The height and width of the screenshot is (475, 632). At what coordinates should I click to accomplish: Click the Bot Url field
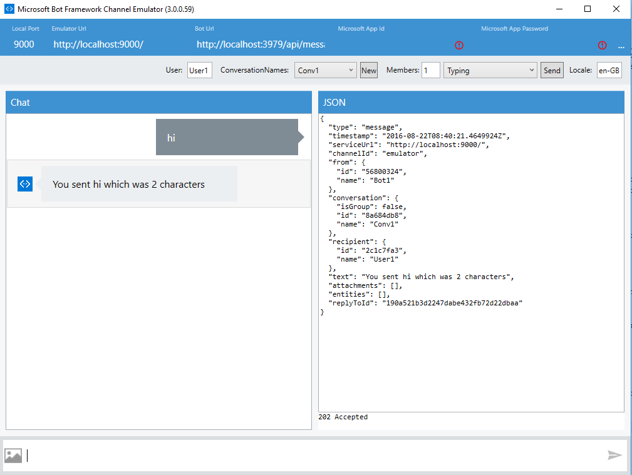(x=261, y=44)
